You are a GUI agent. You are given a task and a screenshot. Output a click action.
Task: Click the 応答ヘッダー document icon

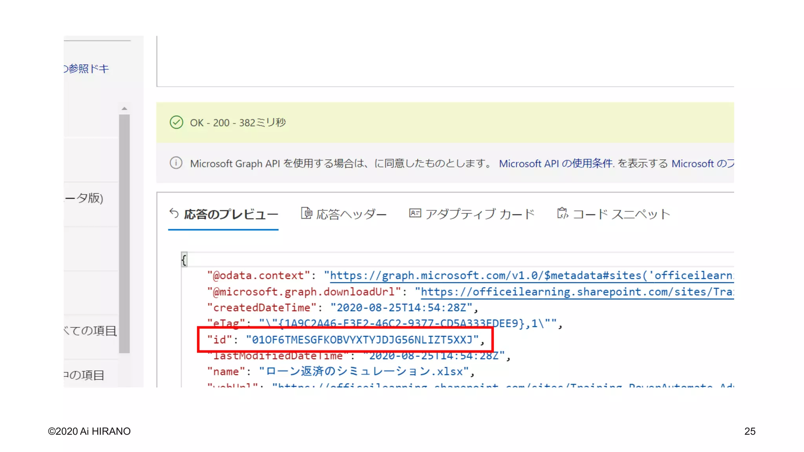pos(306,213)
